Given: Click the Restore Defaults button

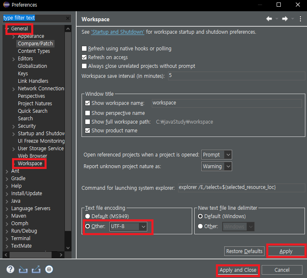Looking at the screenshot, I should tap(244, 251).
